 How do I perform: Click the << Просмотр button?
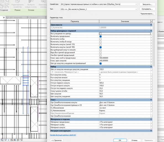[x=57, y=140]
